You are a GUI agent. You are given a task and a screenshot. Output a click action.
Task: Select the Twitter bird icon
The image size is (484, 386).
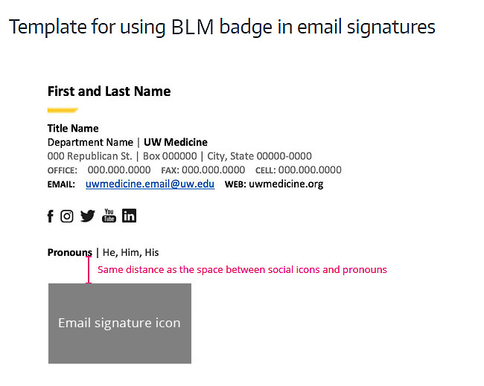point(88,216)
